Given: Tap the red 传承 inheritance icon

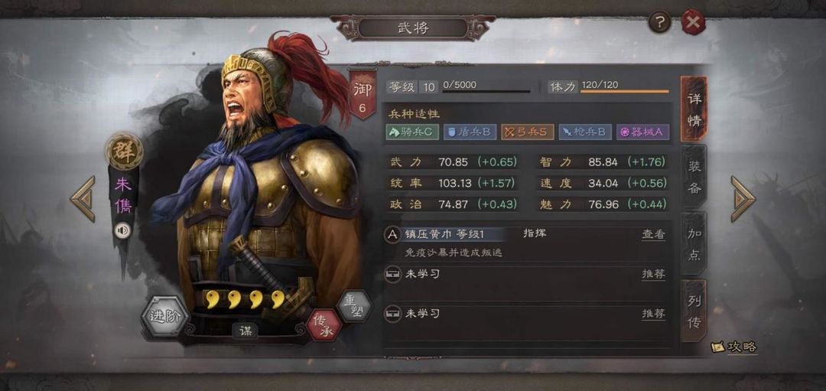Looking at the screenshot, I should [x=324, y=324].
